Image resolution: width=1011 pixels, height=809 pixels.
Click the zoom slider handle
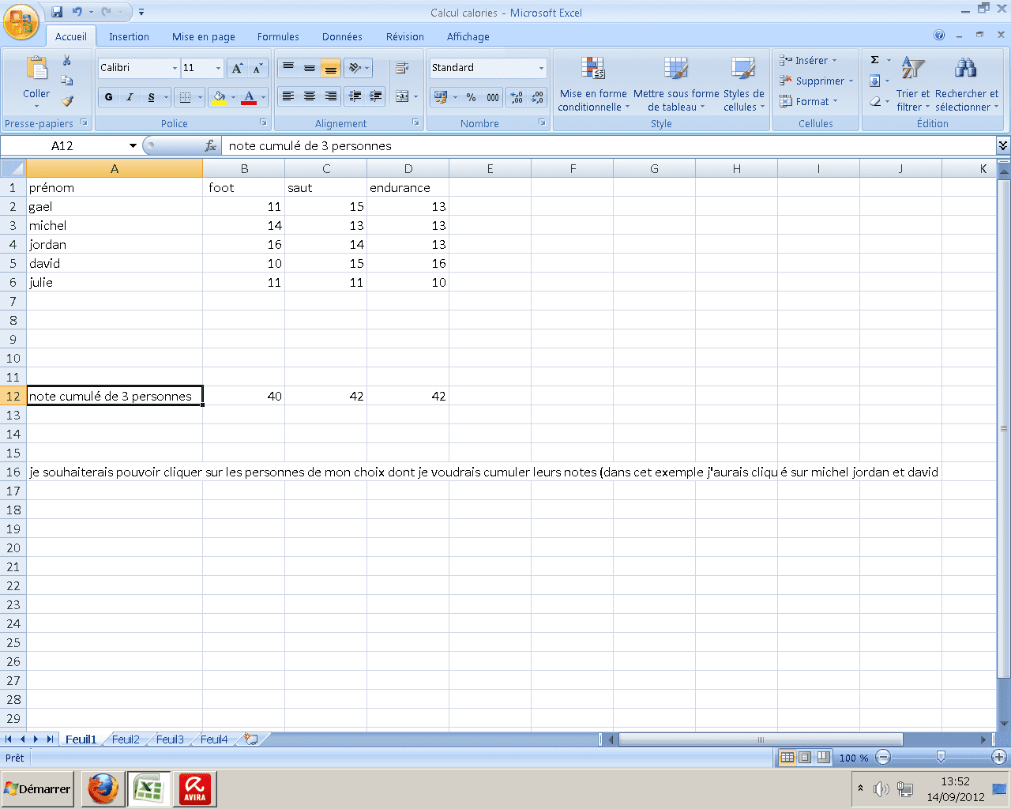coord(941,758)
